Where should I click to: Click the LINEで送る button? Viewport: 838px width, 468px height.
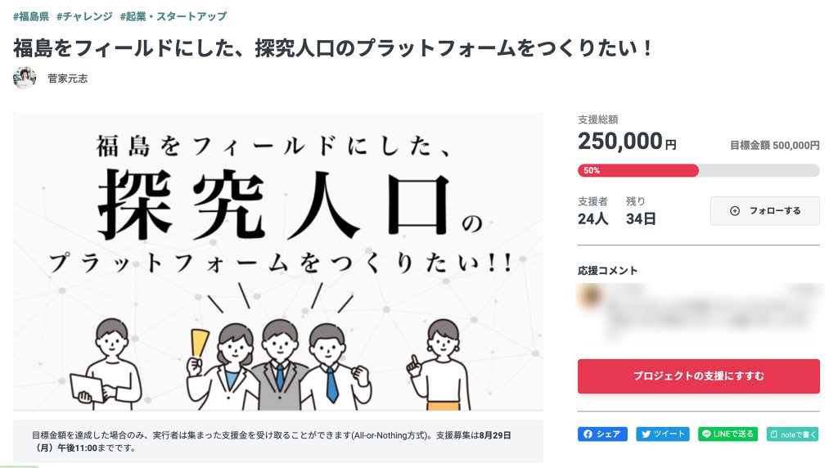click(x=728, y=434)
